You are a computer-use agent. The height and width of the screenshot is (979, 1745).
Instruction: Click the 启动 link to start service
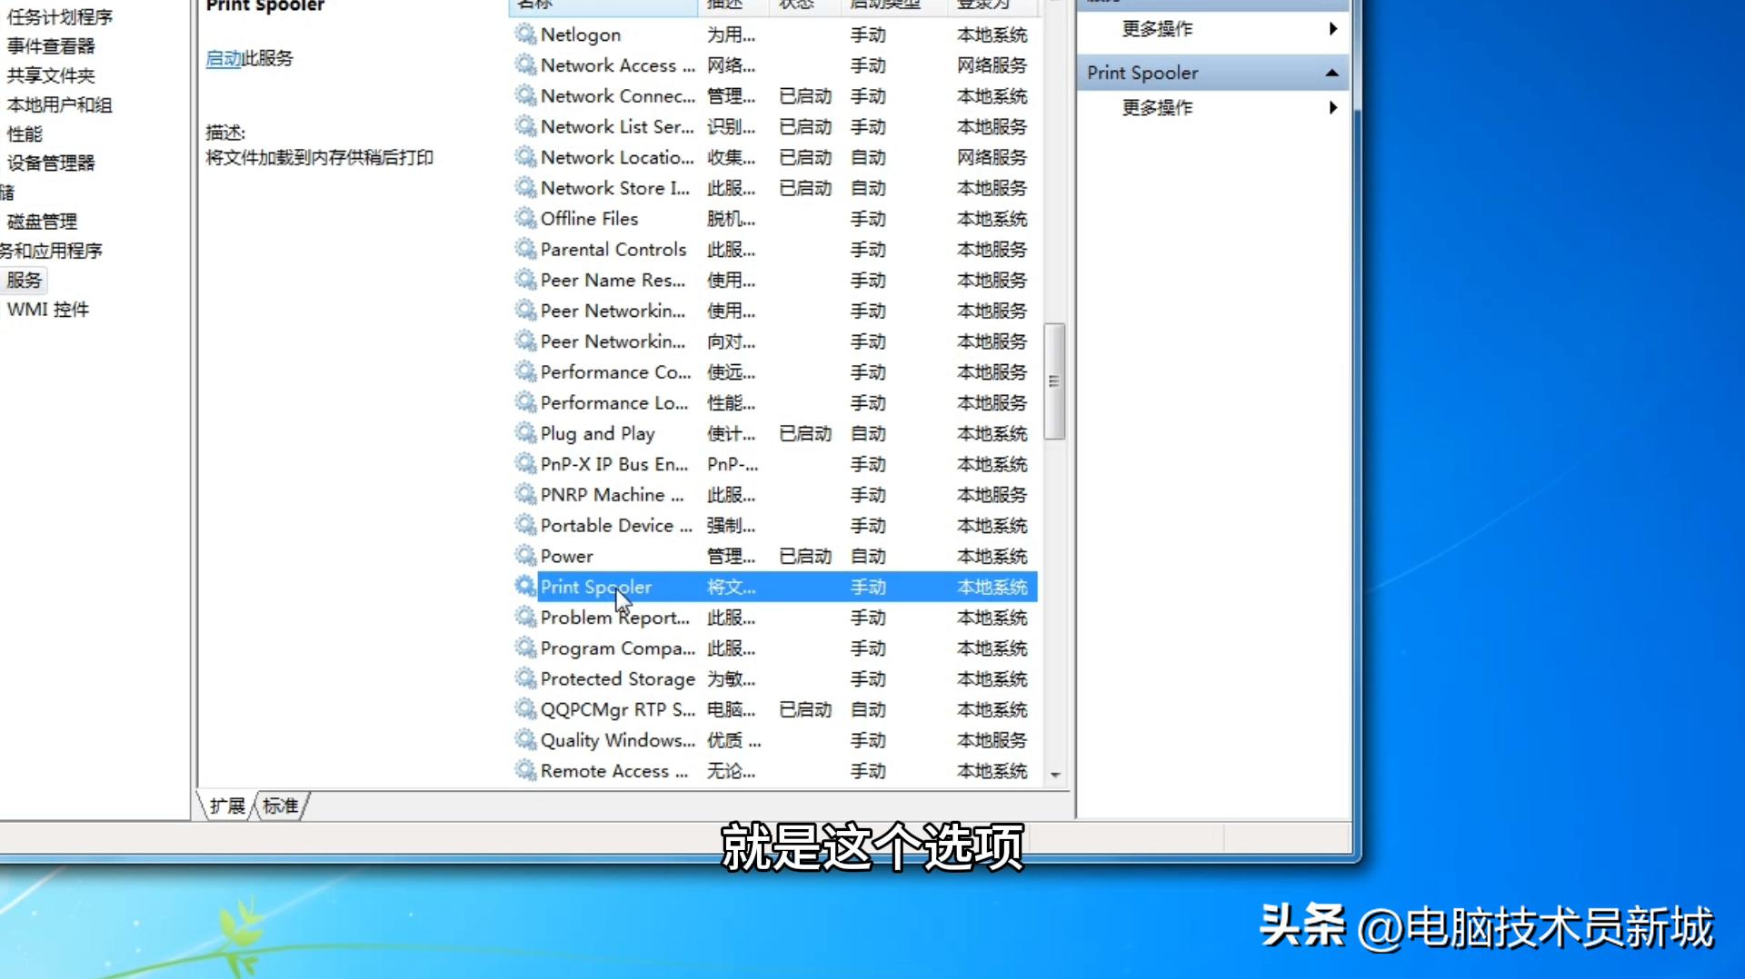click(x=223, y=59)
